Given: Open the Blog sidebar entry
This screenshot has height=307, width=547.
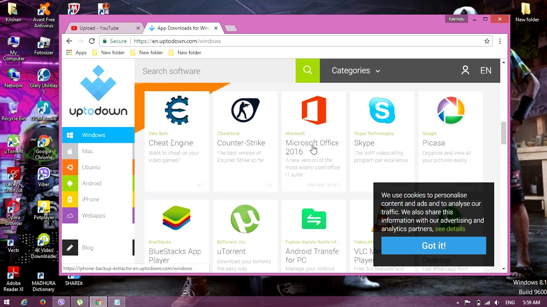Looking at the screenshot, I should pyautogui.click(x=98, y=247).
